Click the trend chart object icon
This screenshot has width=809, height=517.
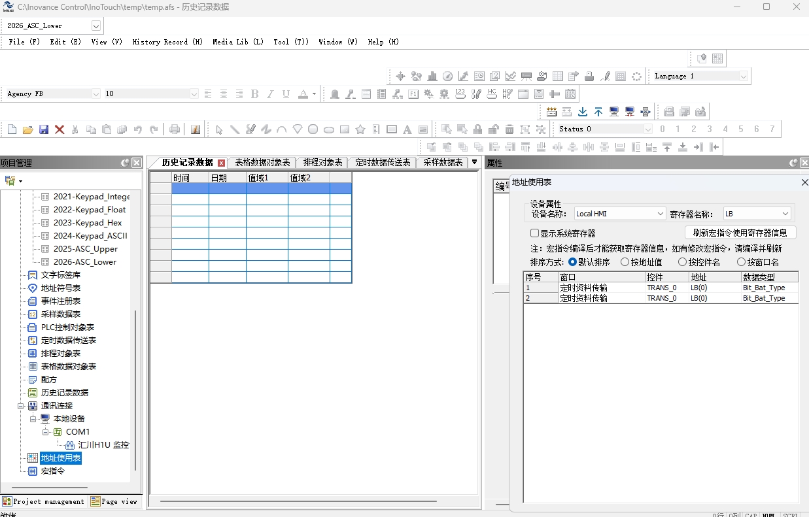(x=511, y=76)
